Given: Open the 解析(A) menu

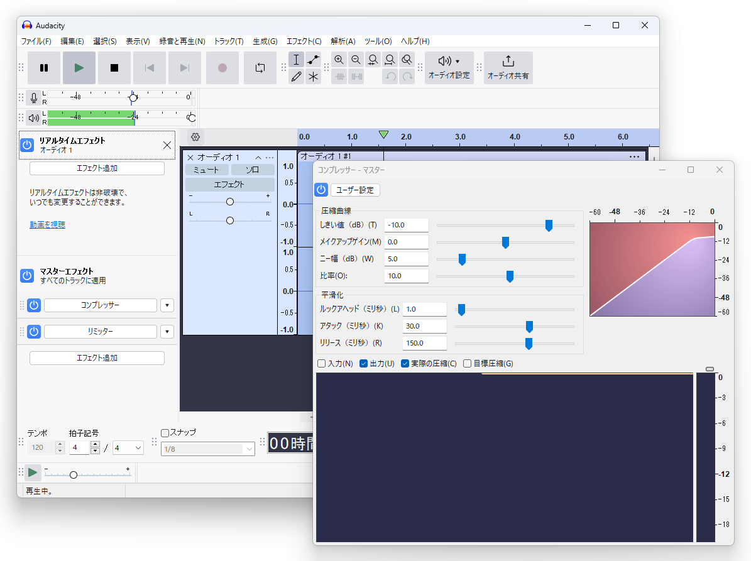Looking at the screenshot, I should 343,41.
